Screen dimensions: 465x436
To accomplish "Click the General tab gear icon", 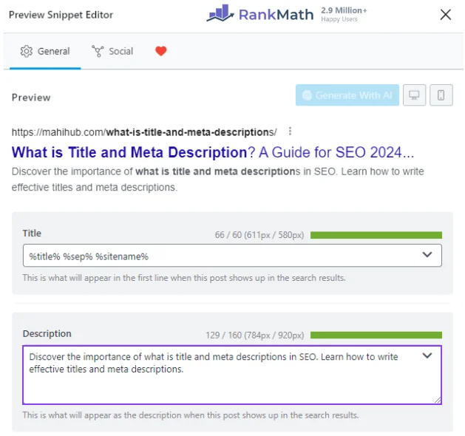I will click(27, 51).
